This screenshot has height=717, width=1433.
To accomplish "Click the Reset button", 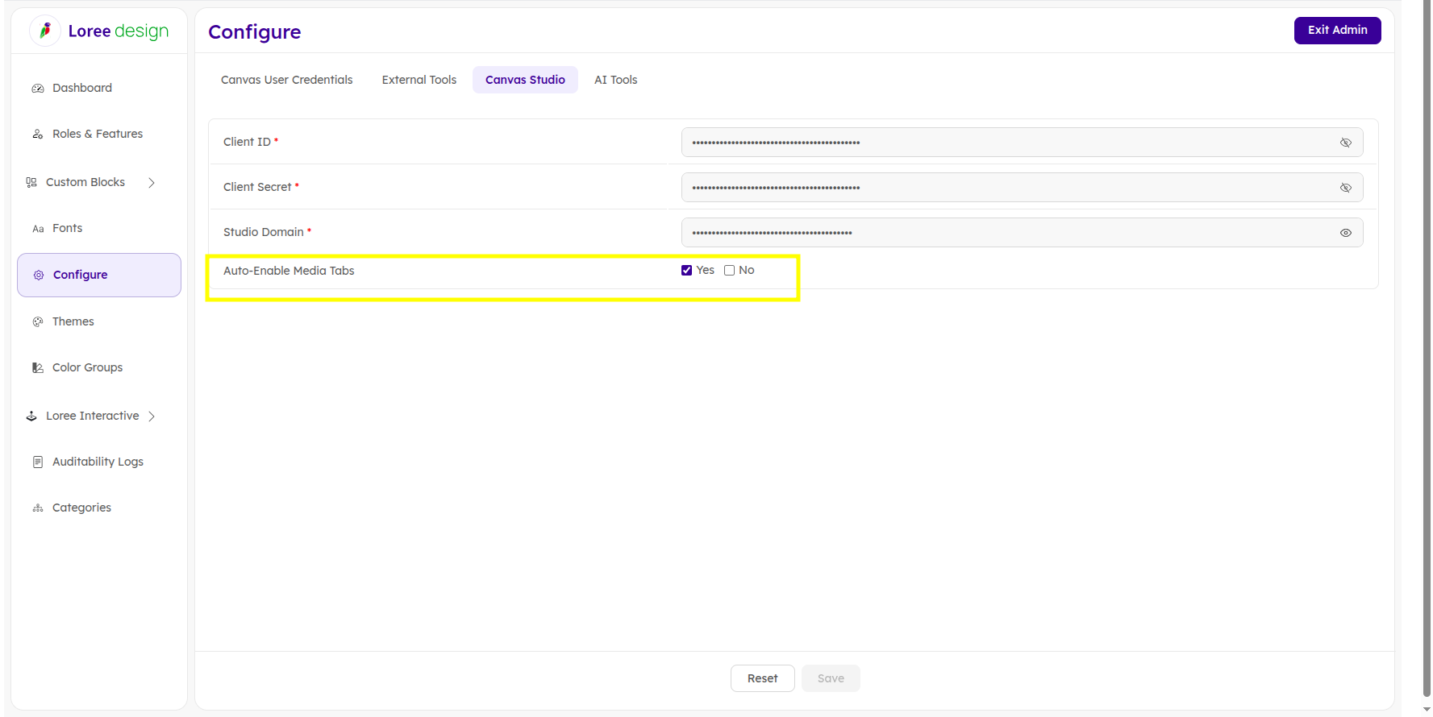I will pos(762,678).
